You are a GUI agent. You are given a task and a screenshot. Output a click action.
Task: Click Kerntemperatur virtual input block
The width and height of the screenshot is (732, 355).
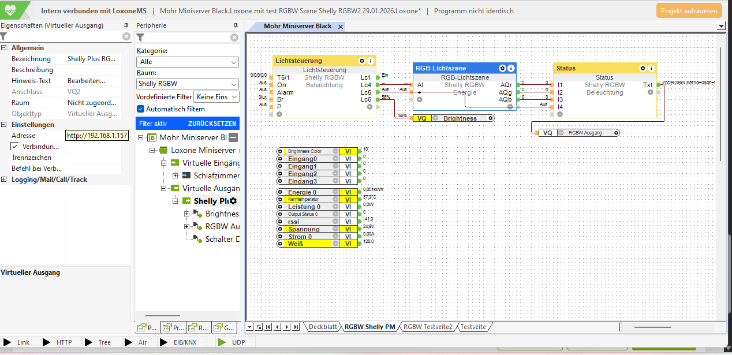point(317,199)
